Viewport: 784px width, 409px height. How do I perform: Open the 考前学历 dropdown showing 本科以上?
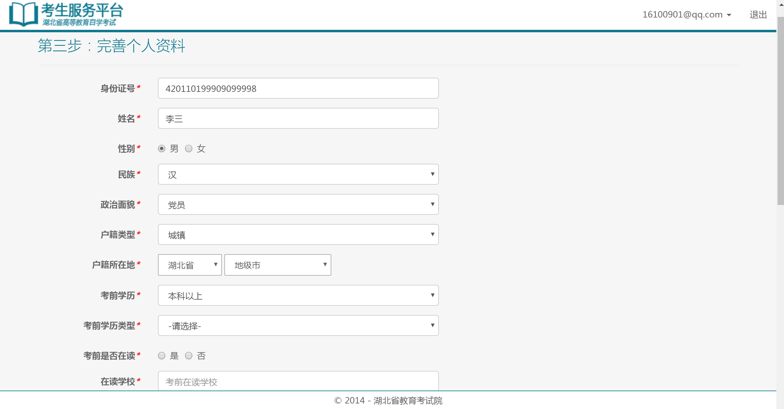coord(298,296)
